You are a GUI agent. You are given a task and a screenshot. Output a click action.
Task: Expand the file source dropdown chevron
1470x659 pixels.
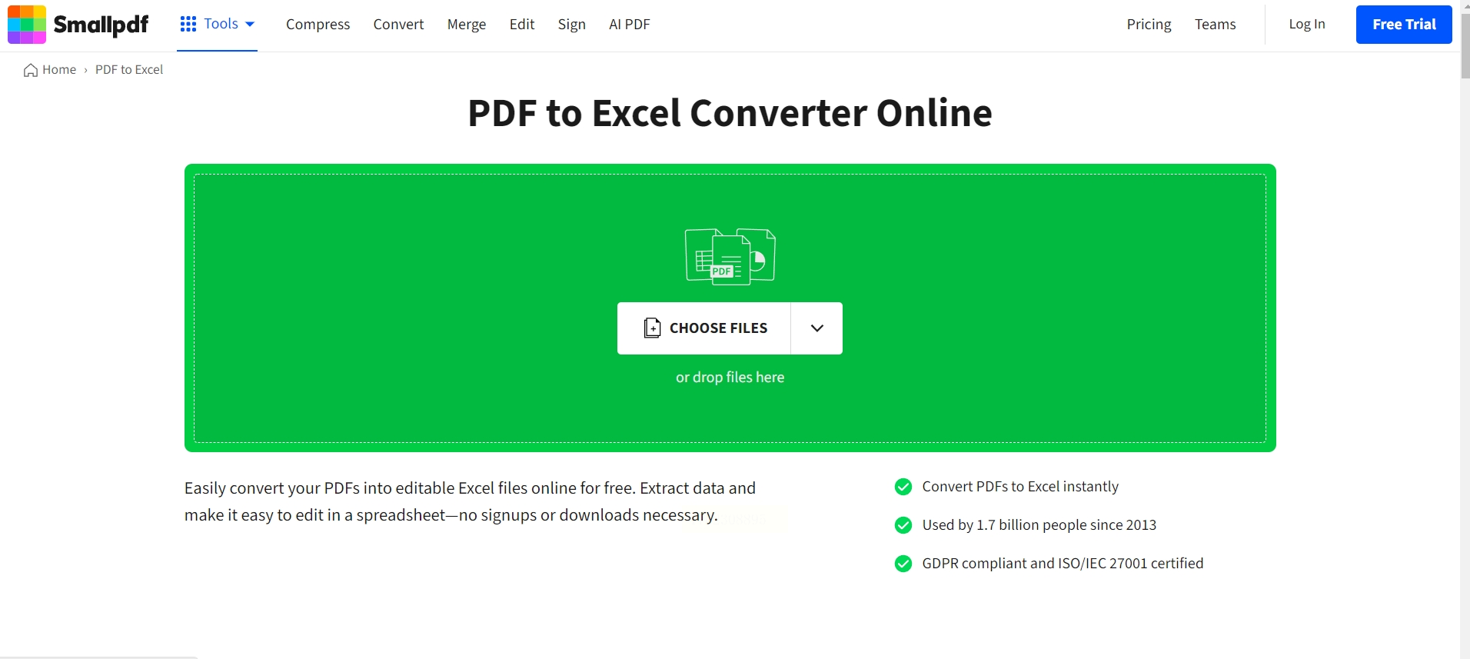point(816,328)
